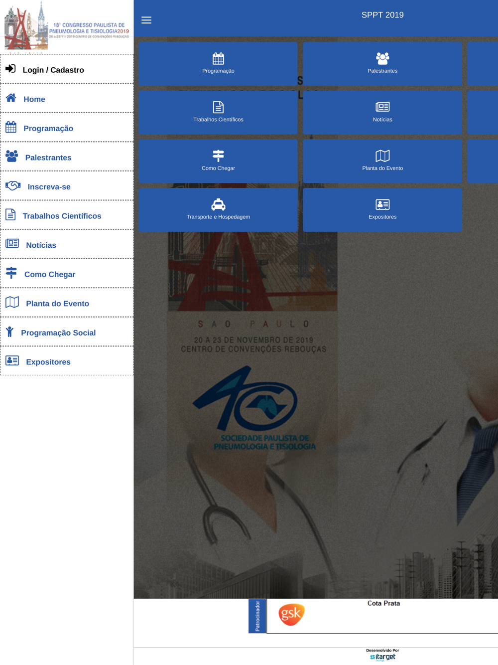Click the ID card icon on Expositores tile
The width and height of the screenshot is (498, 665).
pos(382,204)
